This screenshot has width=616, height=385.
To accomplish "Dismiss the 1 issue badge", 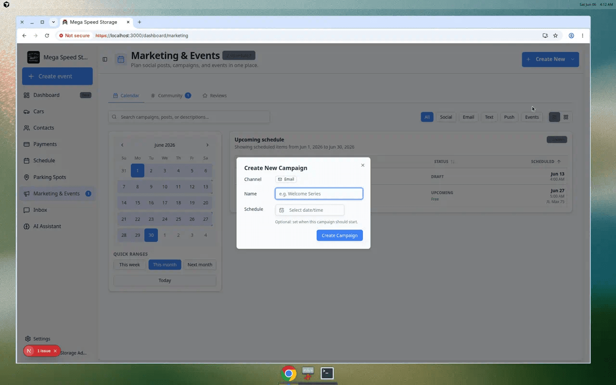I will pos(55,351).
